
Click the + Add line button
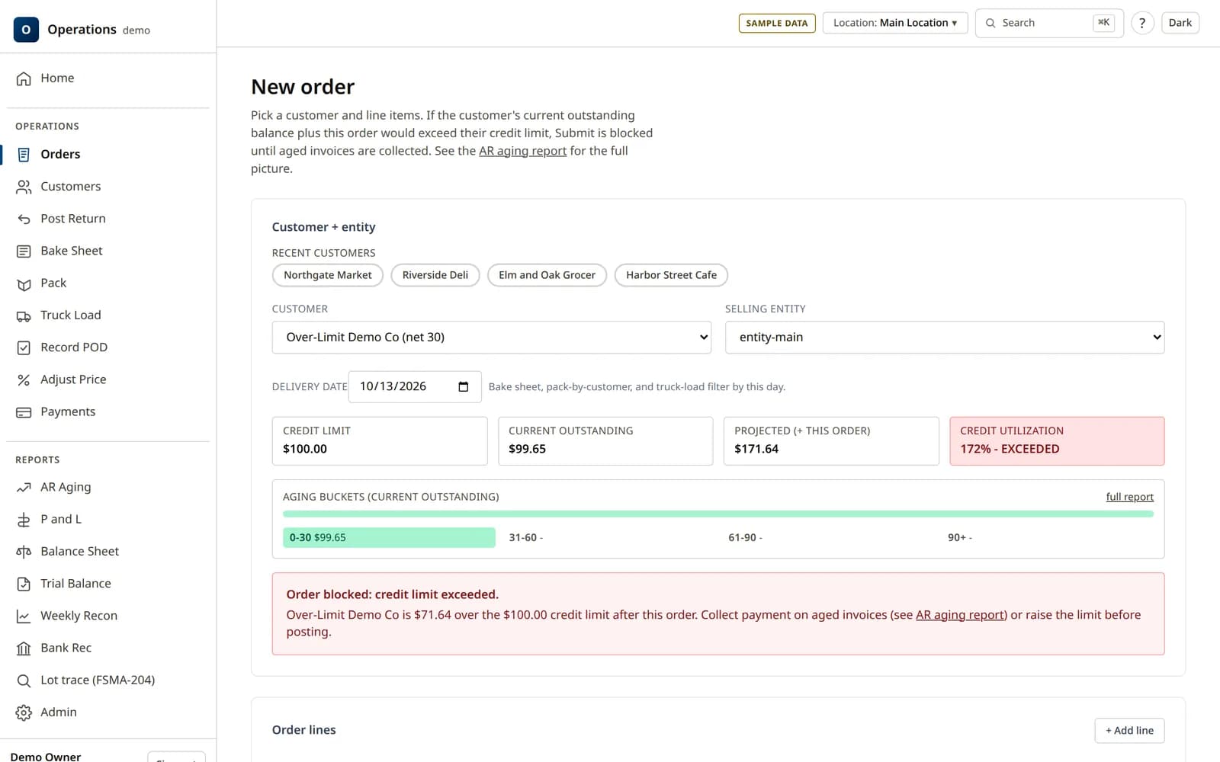(x=1129, y=730)
